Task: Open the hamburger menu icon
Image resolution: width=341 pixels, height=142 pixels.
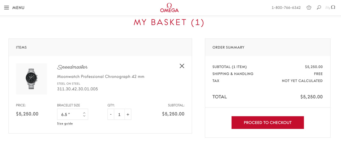Action: [7, 7]
